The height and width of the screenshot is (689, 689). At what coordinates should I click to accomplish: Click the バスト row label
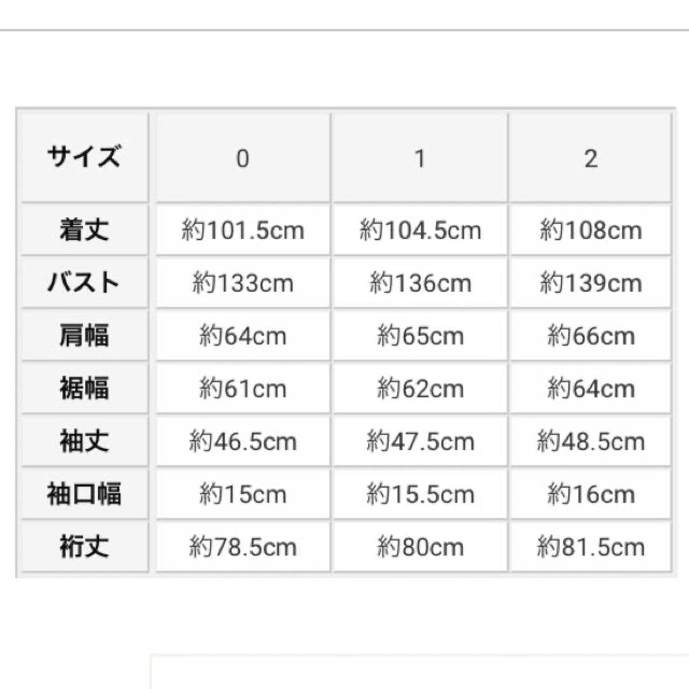84,283
